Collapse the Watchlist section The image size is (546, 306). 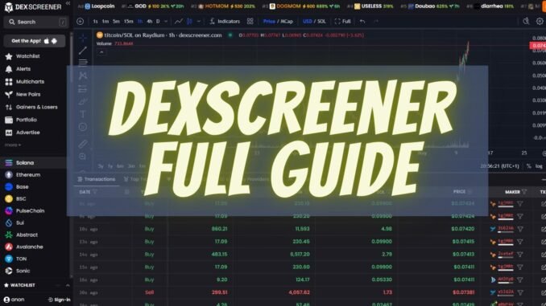(68, 285)
